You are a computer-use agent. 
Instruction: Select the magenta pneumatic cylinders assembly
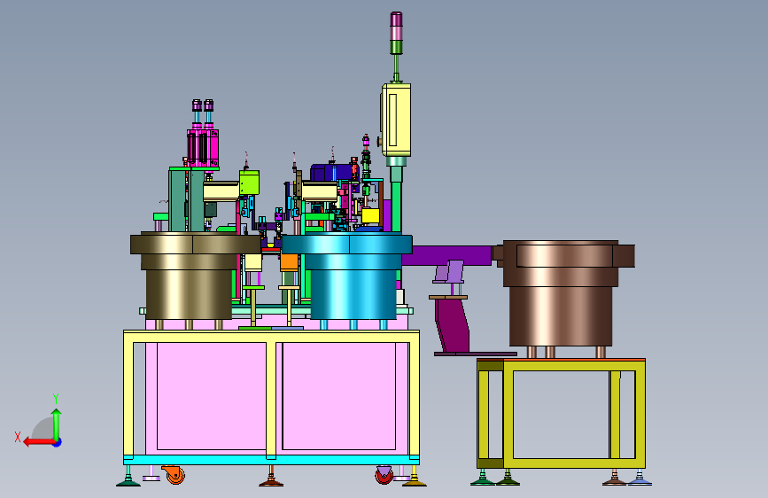coord(203,147)
